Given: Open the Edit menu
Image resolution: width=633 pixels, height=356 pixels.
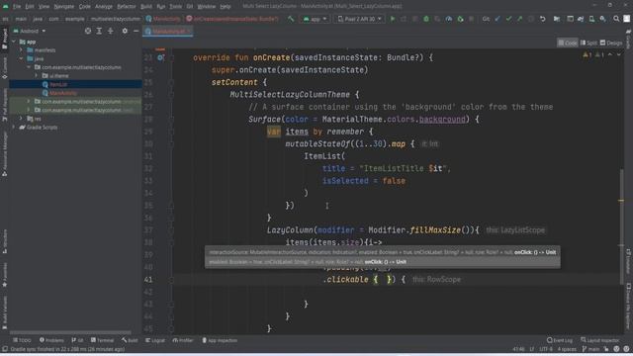Looking at the screenshot, I should [x=30, y=7].
